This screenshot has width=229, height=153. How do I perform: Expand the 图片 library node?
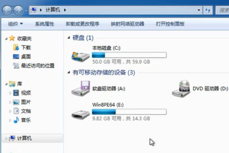[10, 102]
